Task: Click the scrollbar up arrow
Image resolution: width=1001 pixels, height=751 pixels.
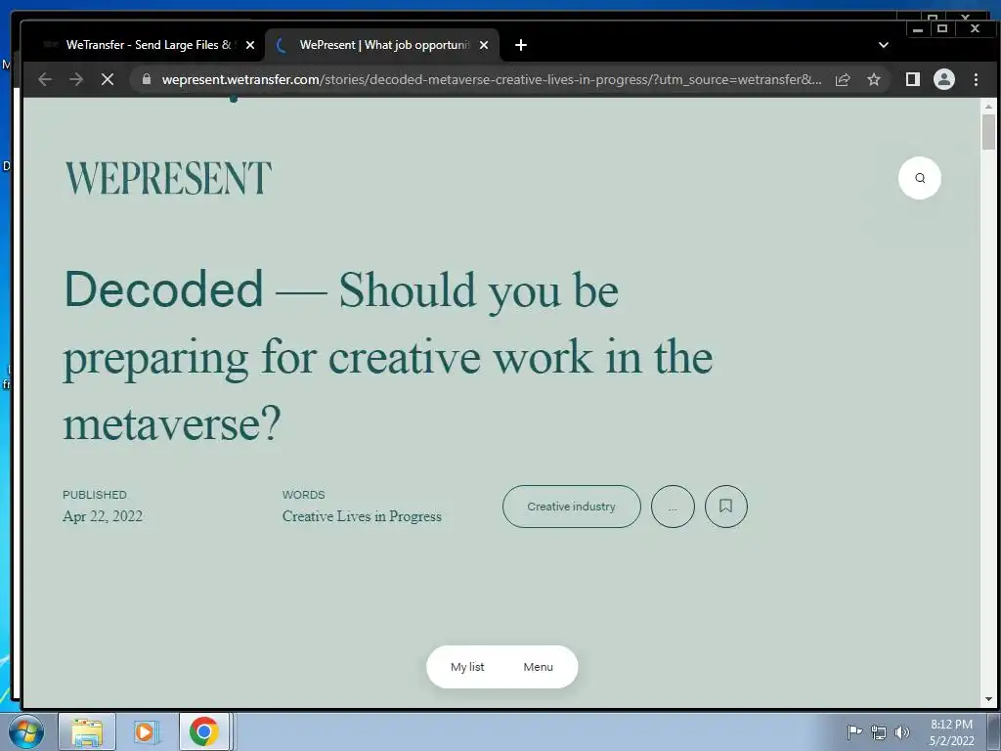Action: [988, 107]
